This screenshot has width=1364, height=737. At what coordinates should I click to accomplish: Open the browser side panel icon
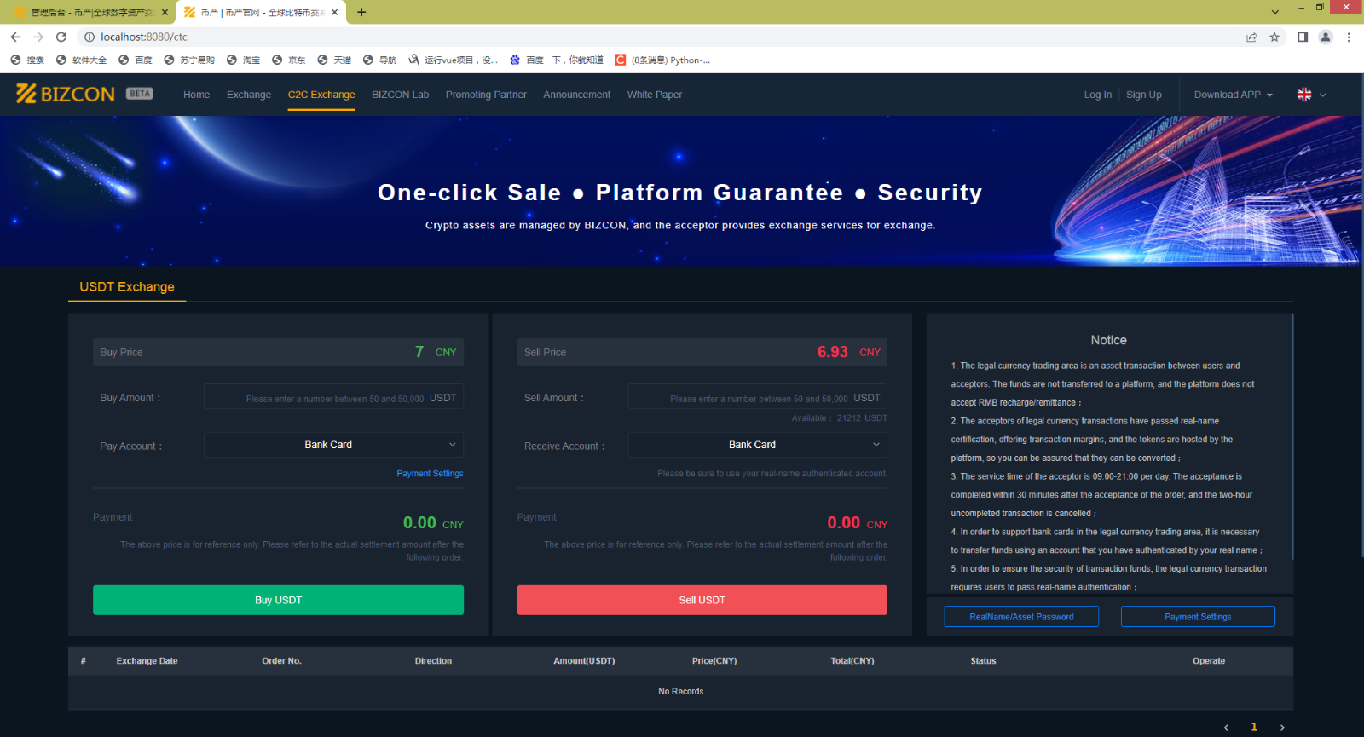(1302, 37)
